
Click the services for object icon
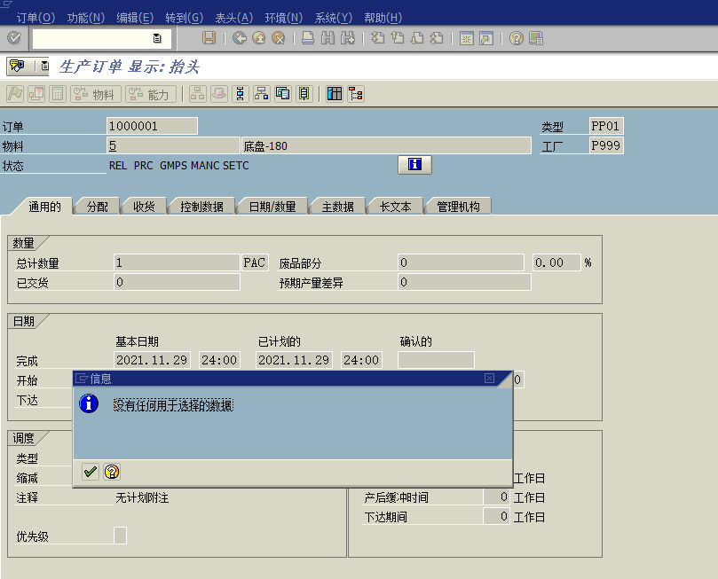(18, 66)
